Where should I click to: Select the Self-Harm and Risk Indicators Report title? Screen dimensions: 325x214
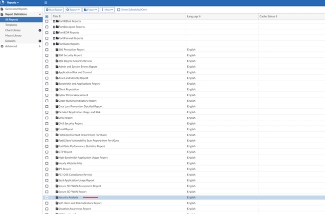tap(80, 203)
